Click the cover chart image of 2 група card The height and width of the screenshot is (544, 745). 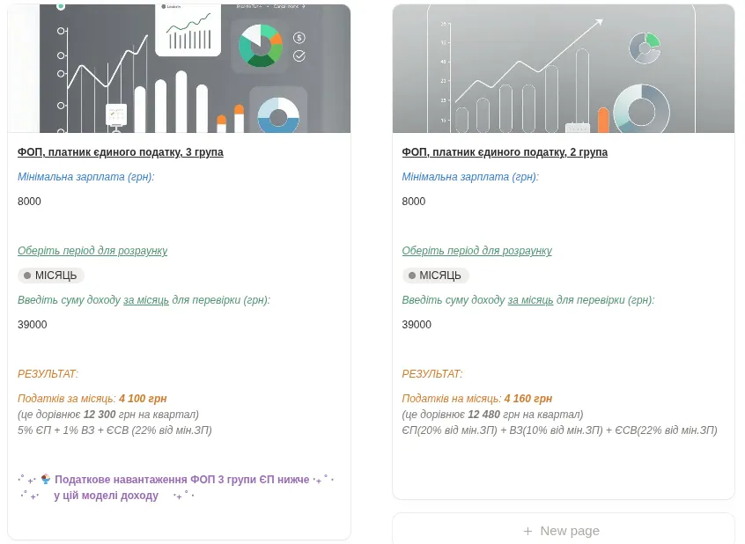pyautogui.click(x=563, y=69)
